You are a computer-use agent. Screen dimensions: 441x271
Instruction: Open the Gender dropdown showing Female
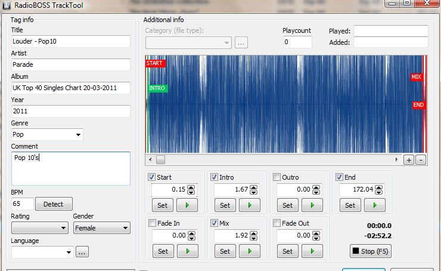tap(102, 228)
